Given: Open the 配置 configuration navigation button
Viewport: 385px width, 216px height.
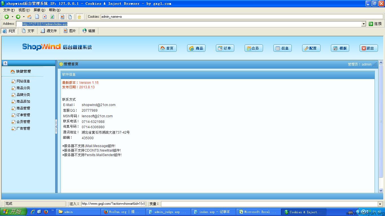Looking at the screenshot, I should coord(311,48).
